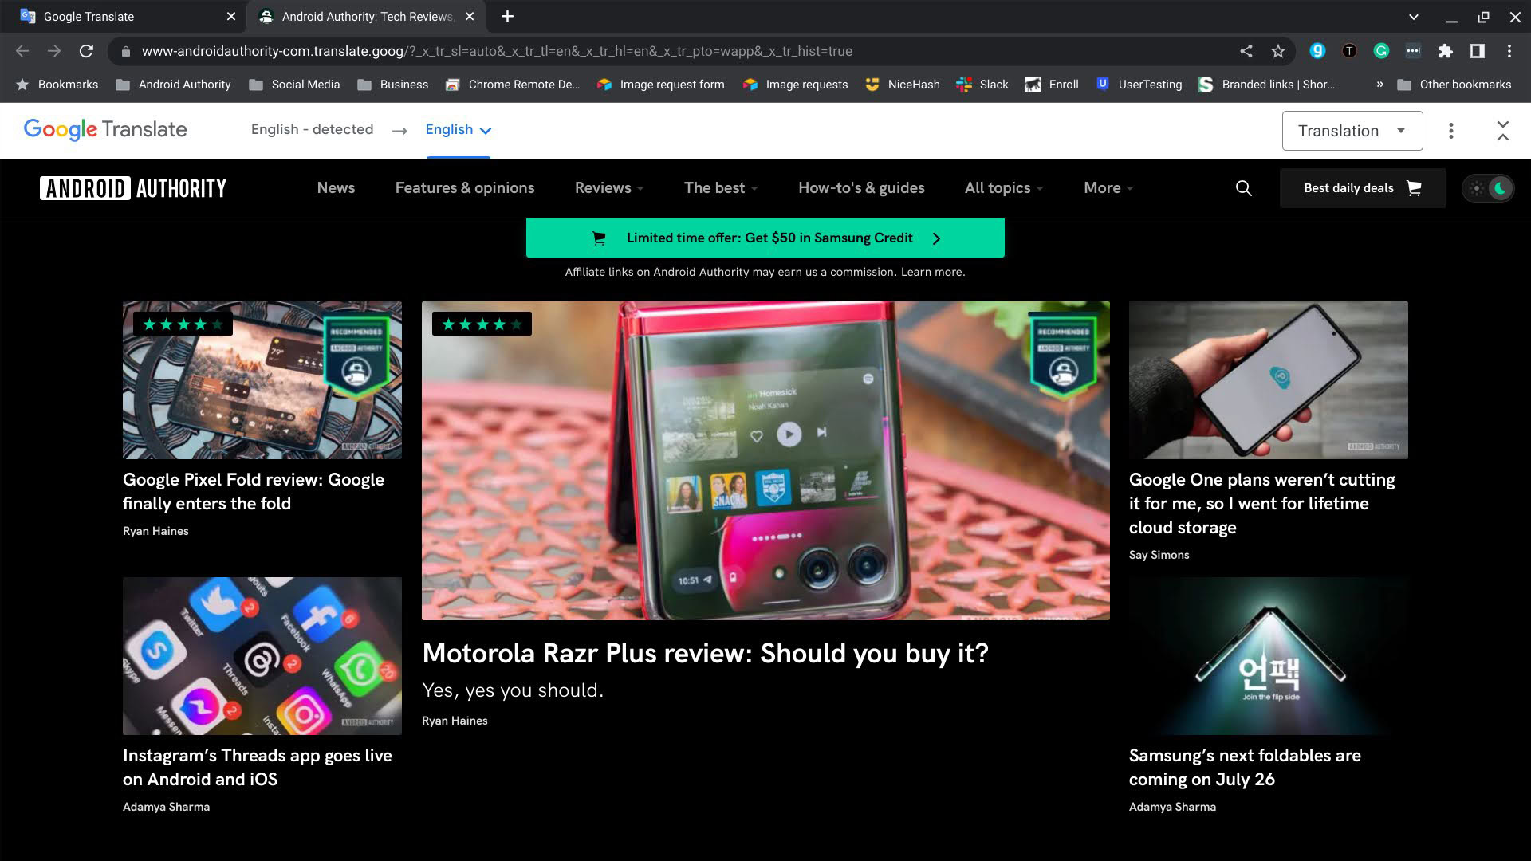Viewport: 1531px width, 861px height.
Task: Open Chrome side panel icon
Action: click(x=1477, y=51)
